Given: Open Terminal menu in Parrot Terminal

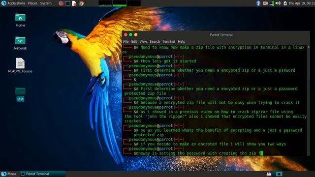Looking at the screenshot, I should coord(169,41).
